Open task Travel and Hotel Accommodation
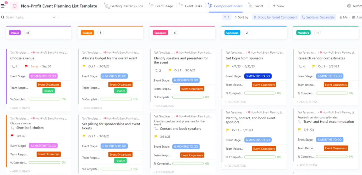362x175 pixels. point(329,122)
